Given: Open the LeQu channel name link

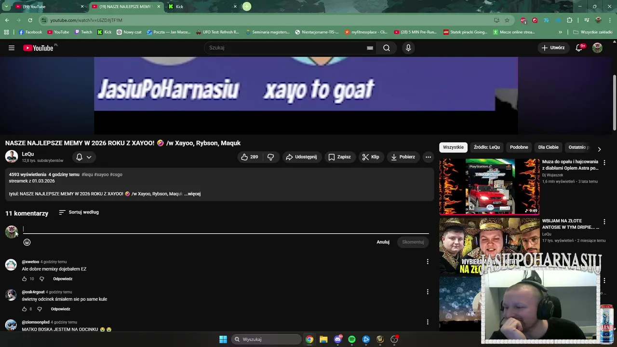Looking at the screenshot, I should pyautogui.click(x=28, y=154).
